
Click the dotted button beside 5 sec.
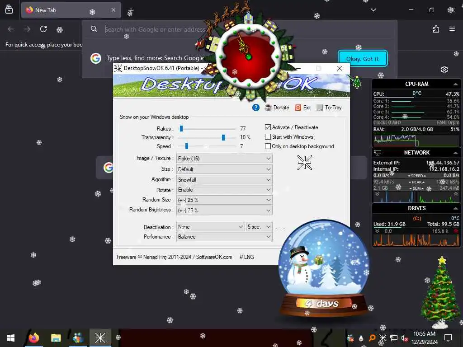280,227
